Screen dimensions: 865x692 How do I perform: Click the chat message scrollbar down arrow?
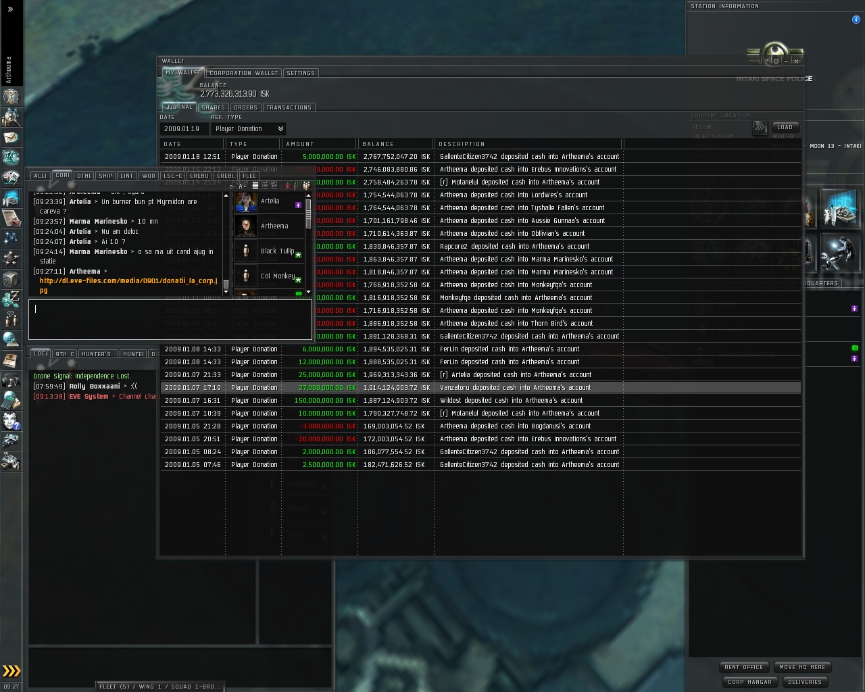point(226,292)
